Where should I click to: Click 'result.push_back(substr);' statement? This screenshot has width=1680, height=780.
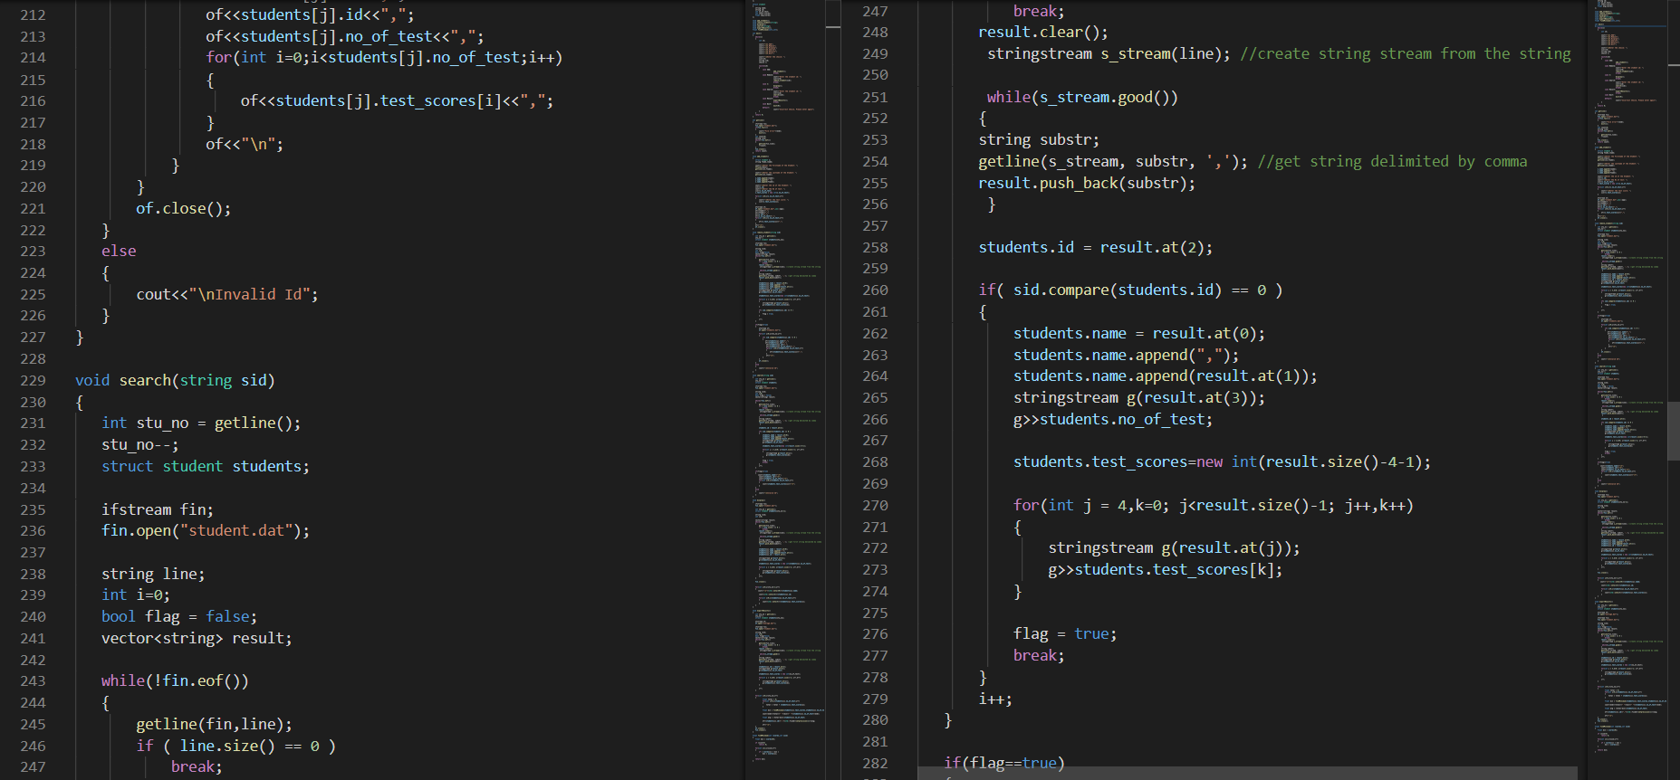coord(1087,183)
